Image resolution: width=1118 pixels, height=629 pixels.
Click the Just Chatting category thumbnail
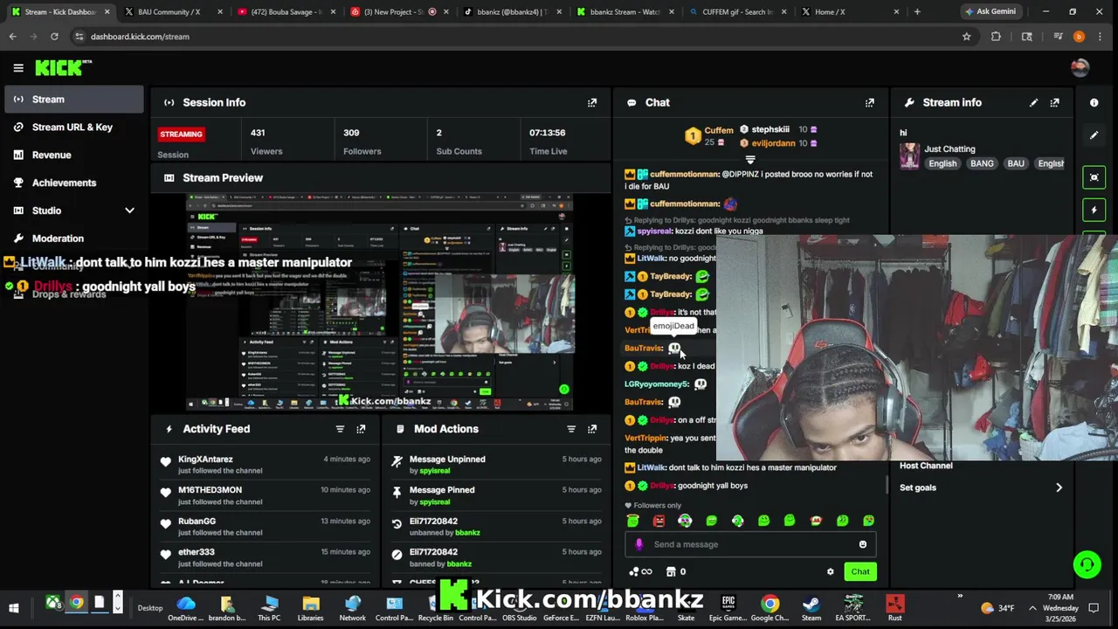click(910, 156)
